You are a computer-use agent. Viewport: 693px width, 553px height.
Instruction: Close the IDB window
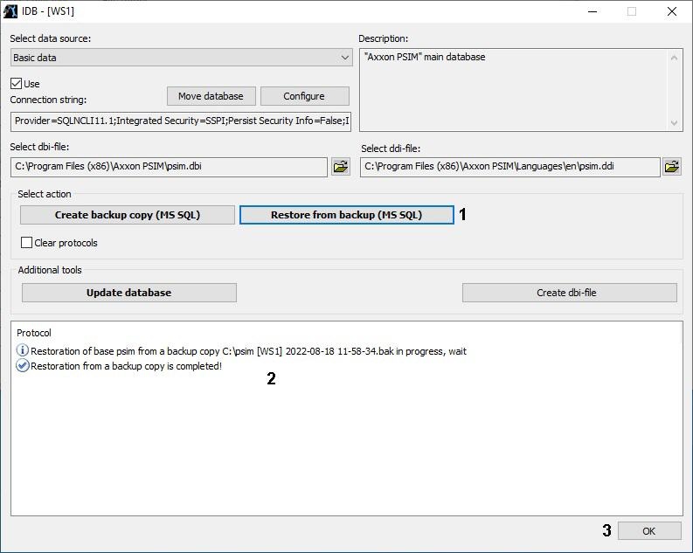click(672, 11)
